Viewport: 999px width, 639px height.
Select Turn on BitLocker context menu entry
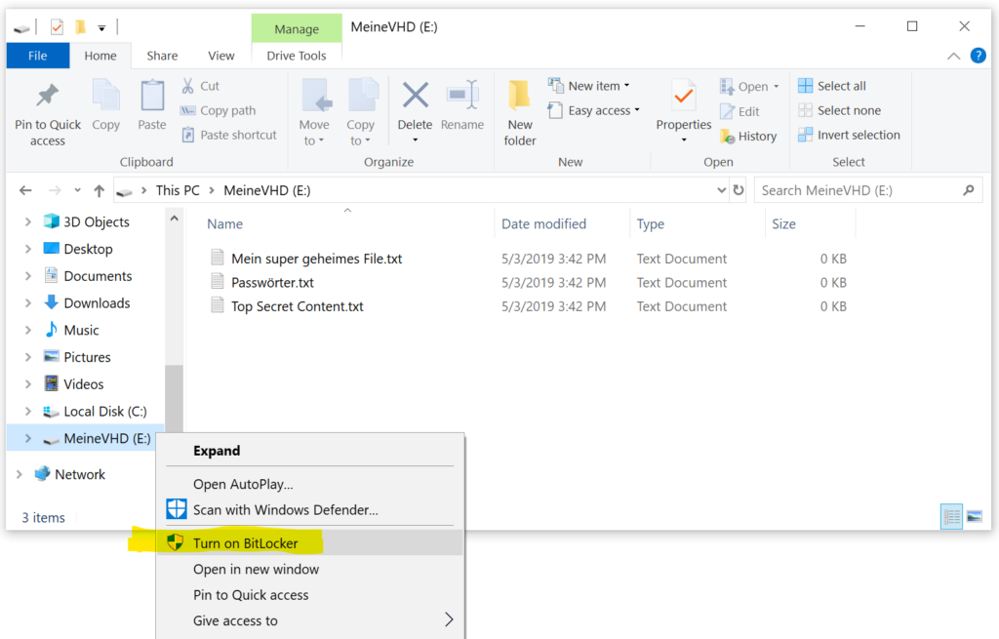[x=245, y=542]
